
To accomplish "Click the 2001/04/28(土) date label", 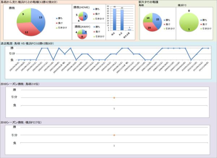I will [14, 66].
